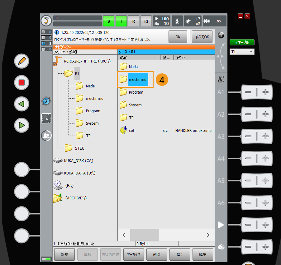The image size is (281, 265).
Task: Acknowledge the message with OK
Action: pos(178,37)
